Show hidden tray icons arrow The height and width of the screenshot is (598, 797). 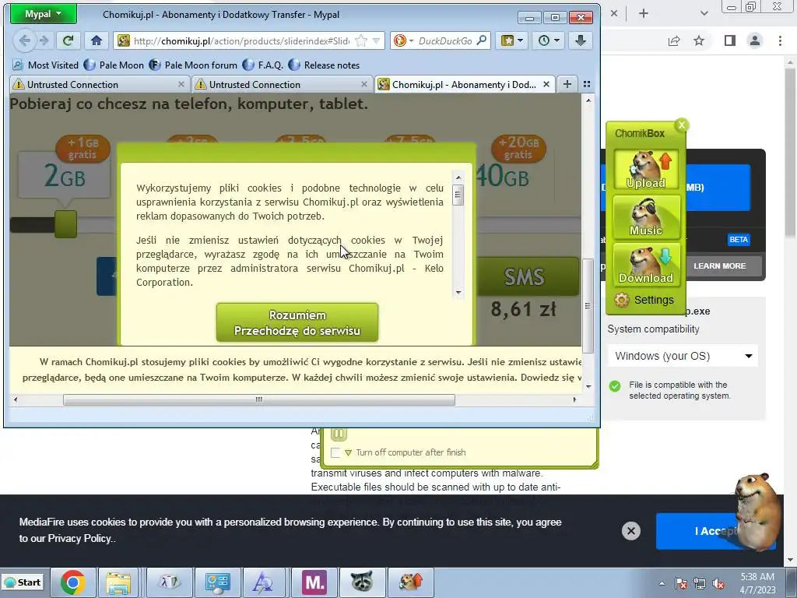coord(662,583)
